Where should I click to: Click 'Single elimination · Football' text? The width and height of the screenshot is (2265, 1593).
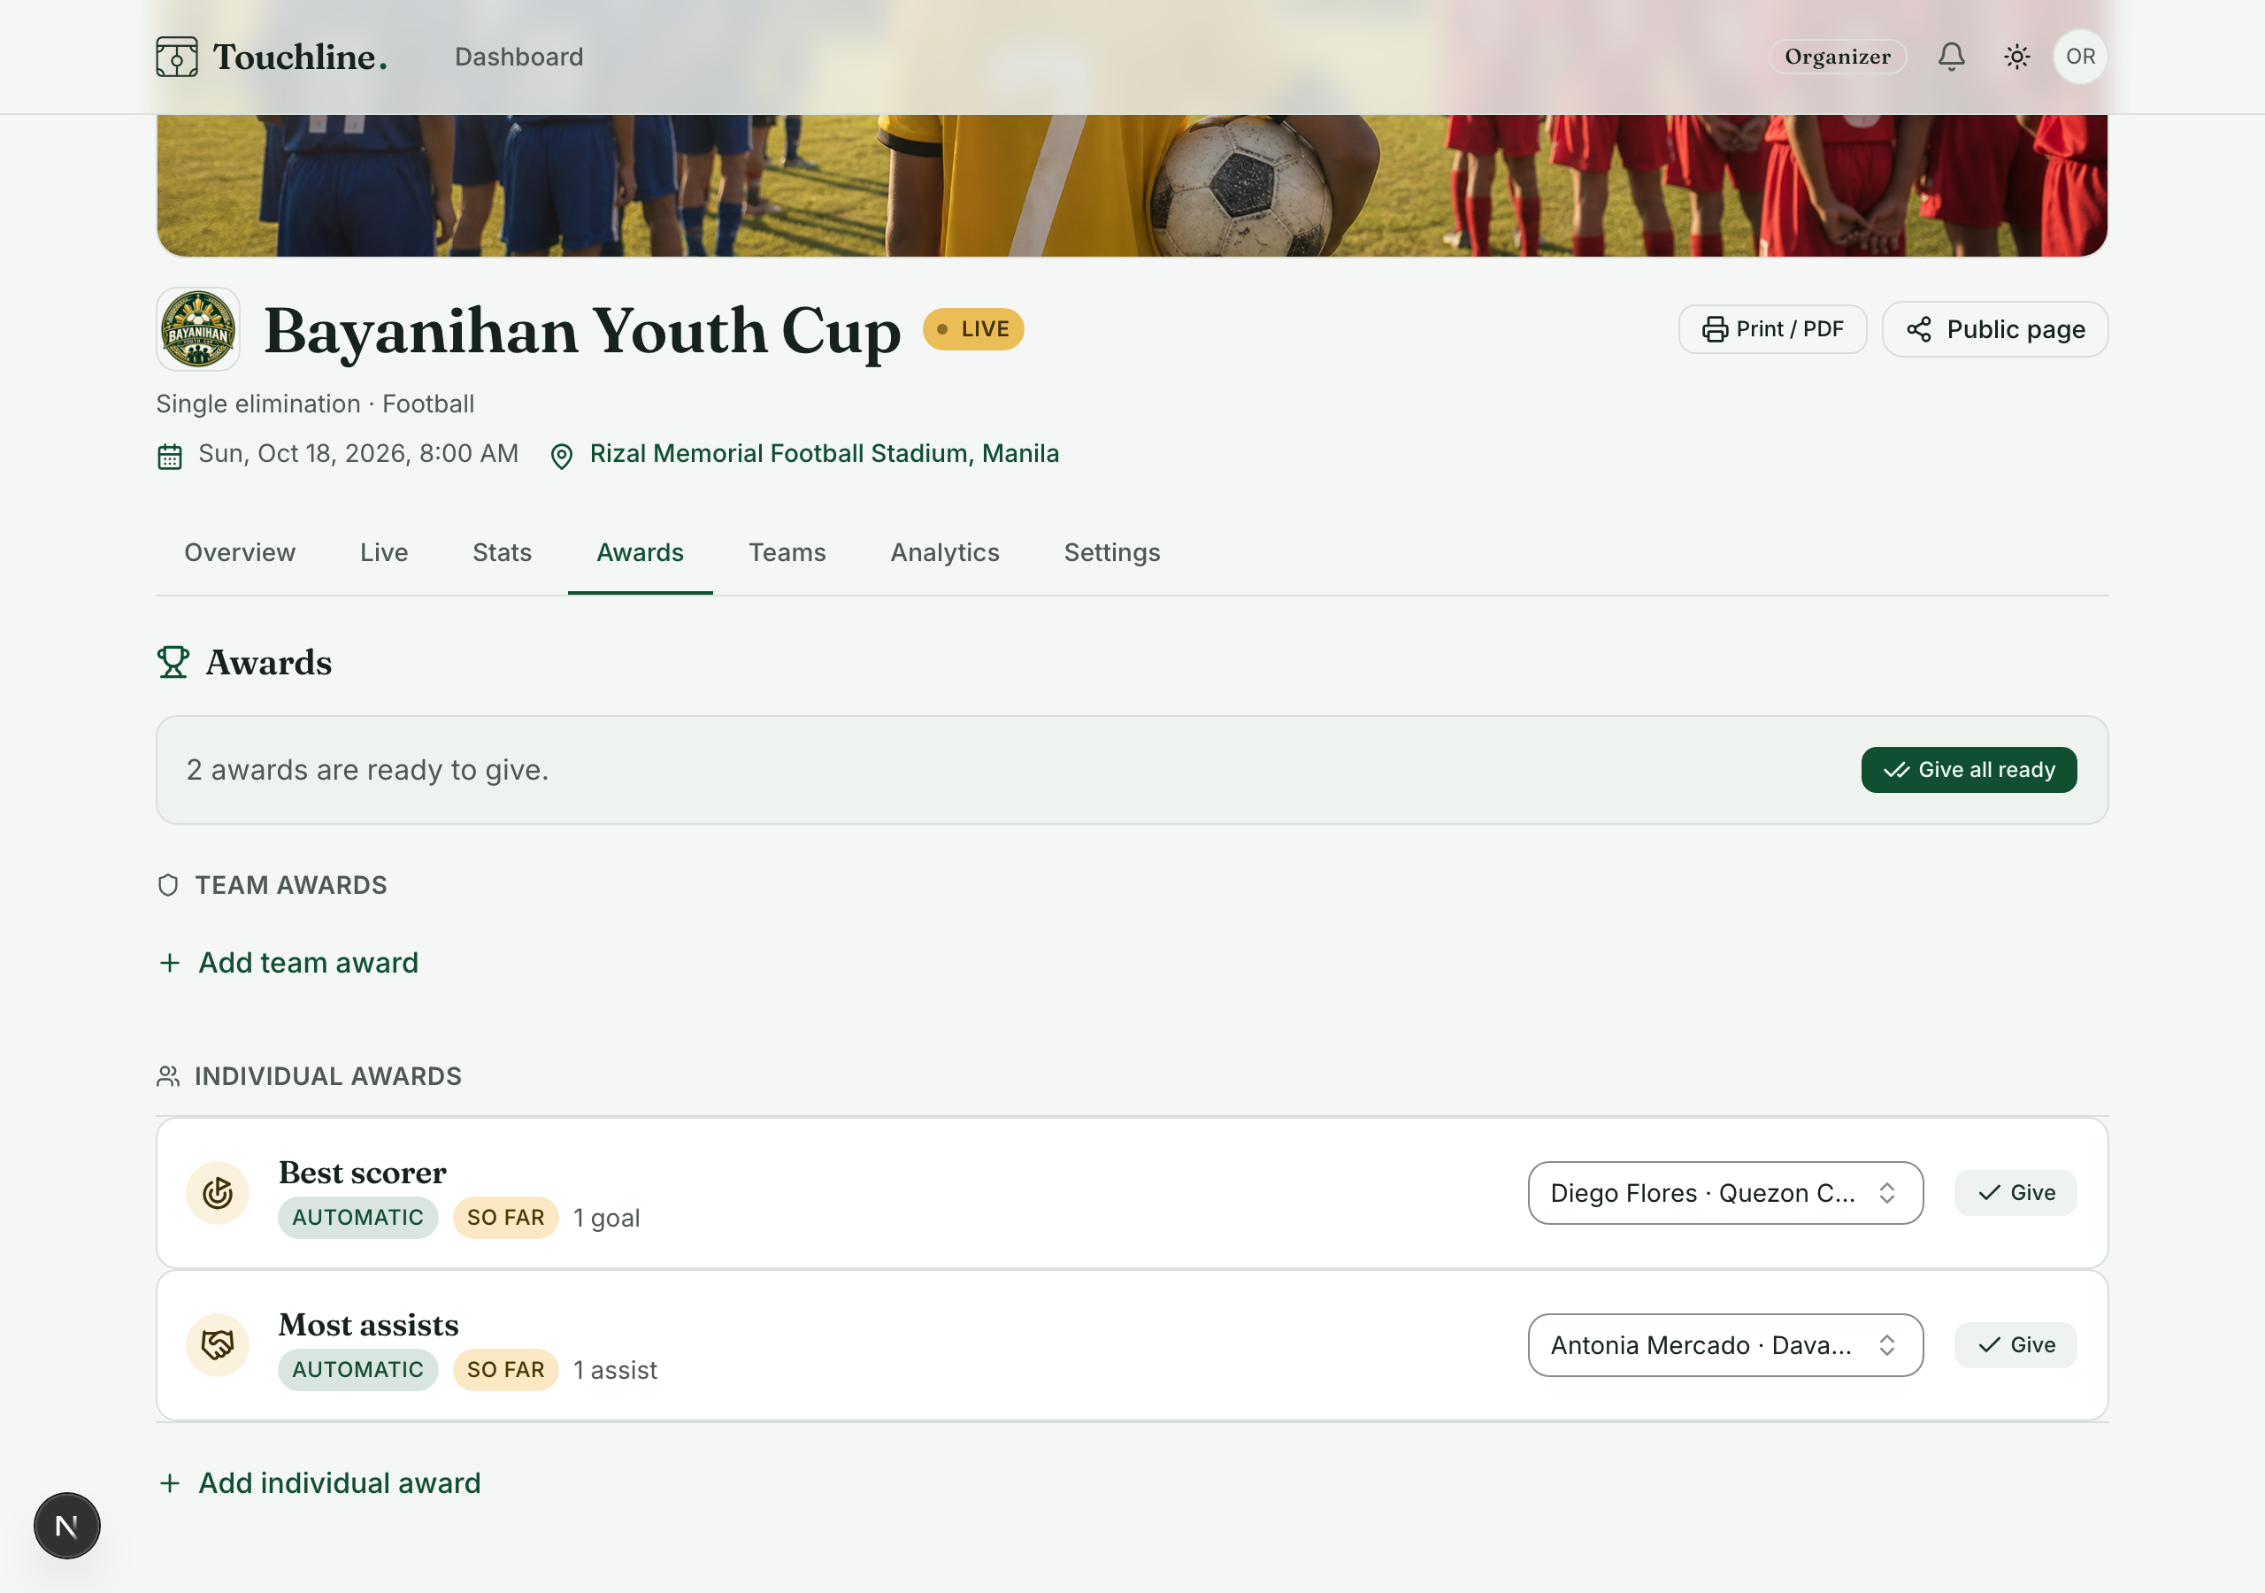point(315,404)
